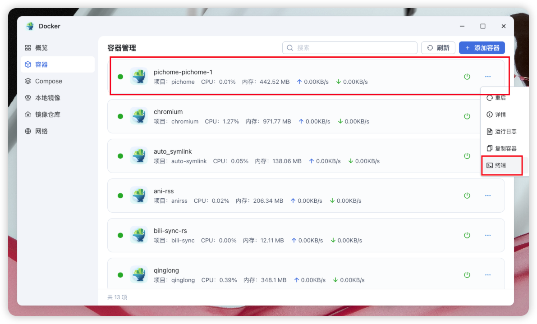Click the search magnifier icon
The image size is (537, 324).
coord(290,48)
